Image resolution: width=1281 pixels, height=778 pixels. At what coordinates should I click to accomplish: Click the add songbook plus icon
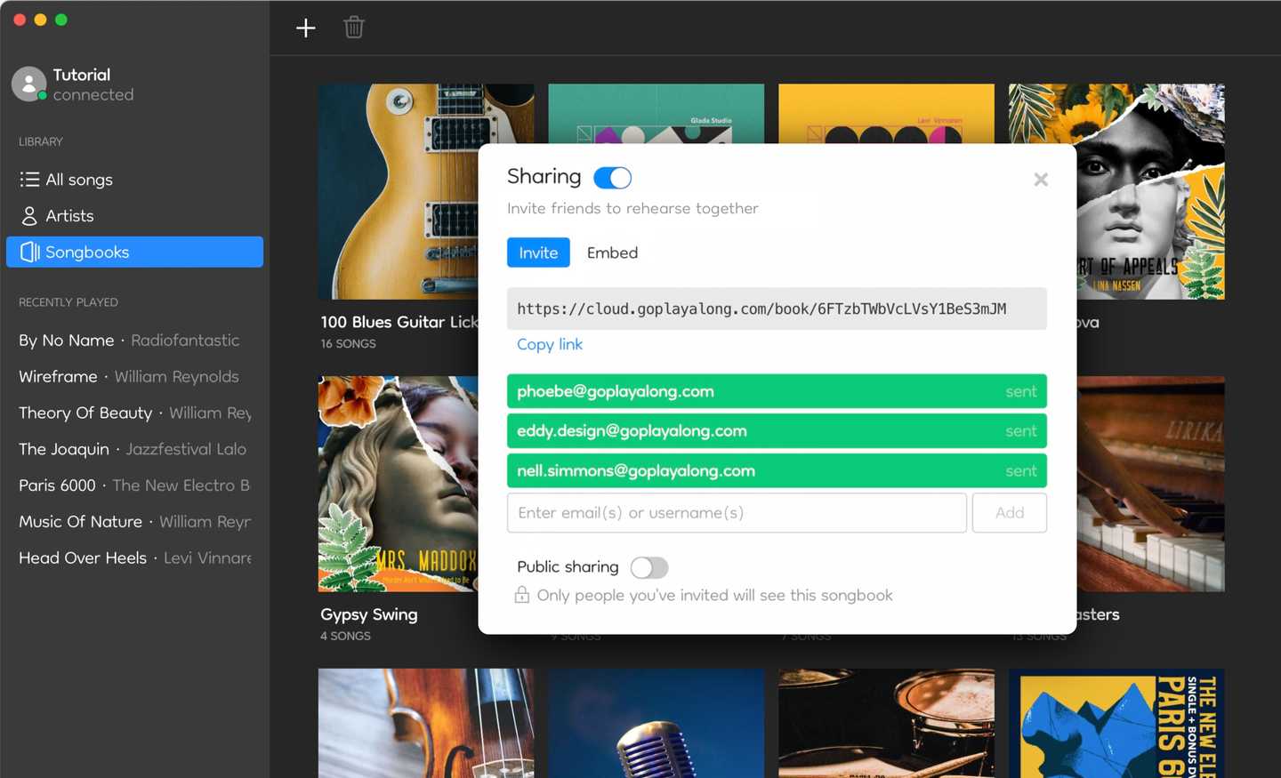(x=305, y=28)
